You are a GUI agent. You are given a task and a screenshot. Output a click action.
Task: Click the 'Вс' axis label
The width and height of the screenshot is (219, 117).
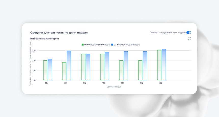pos(161,83)
